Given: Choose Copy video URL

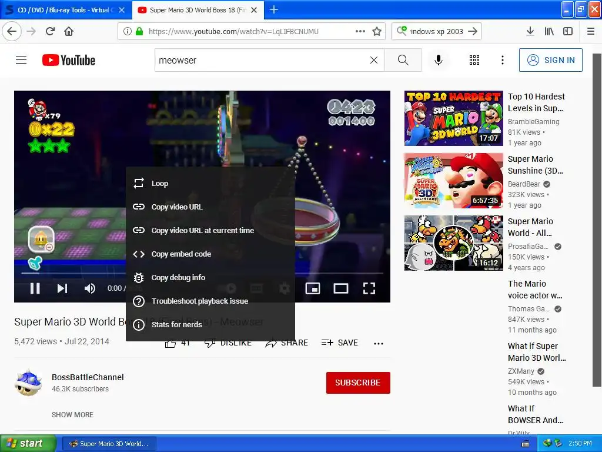Looking at the screenshot, I should point(210,207).
